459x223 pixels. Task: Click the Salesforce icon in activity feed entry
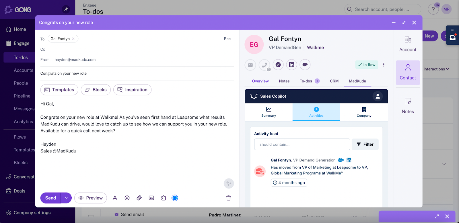tap(341, 160)
